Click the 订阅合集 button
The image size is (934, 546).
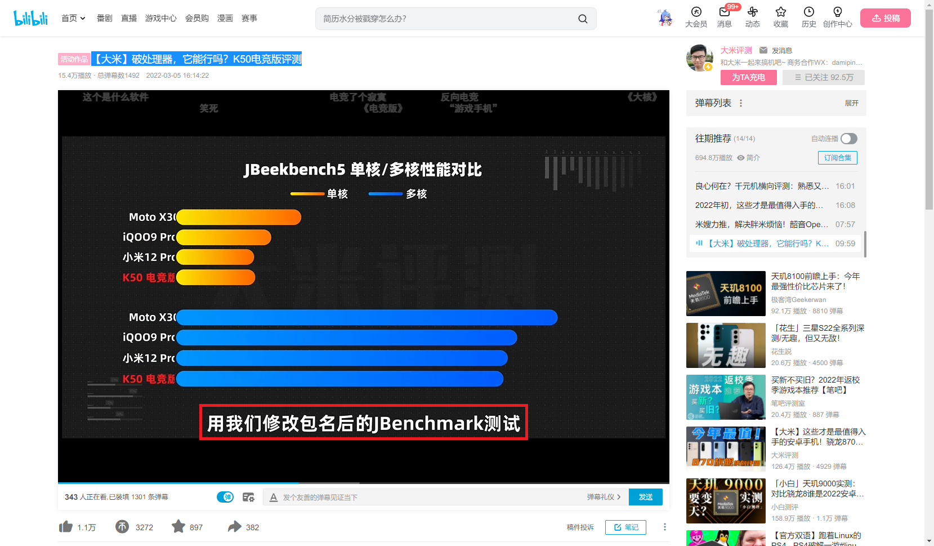click(838, 158)
